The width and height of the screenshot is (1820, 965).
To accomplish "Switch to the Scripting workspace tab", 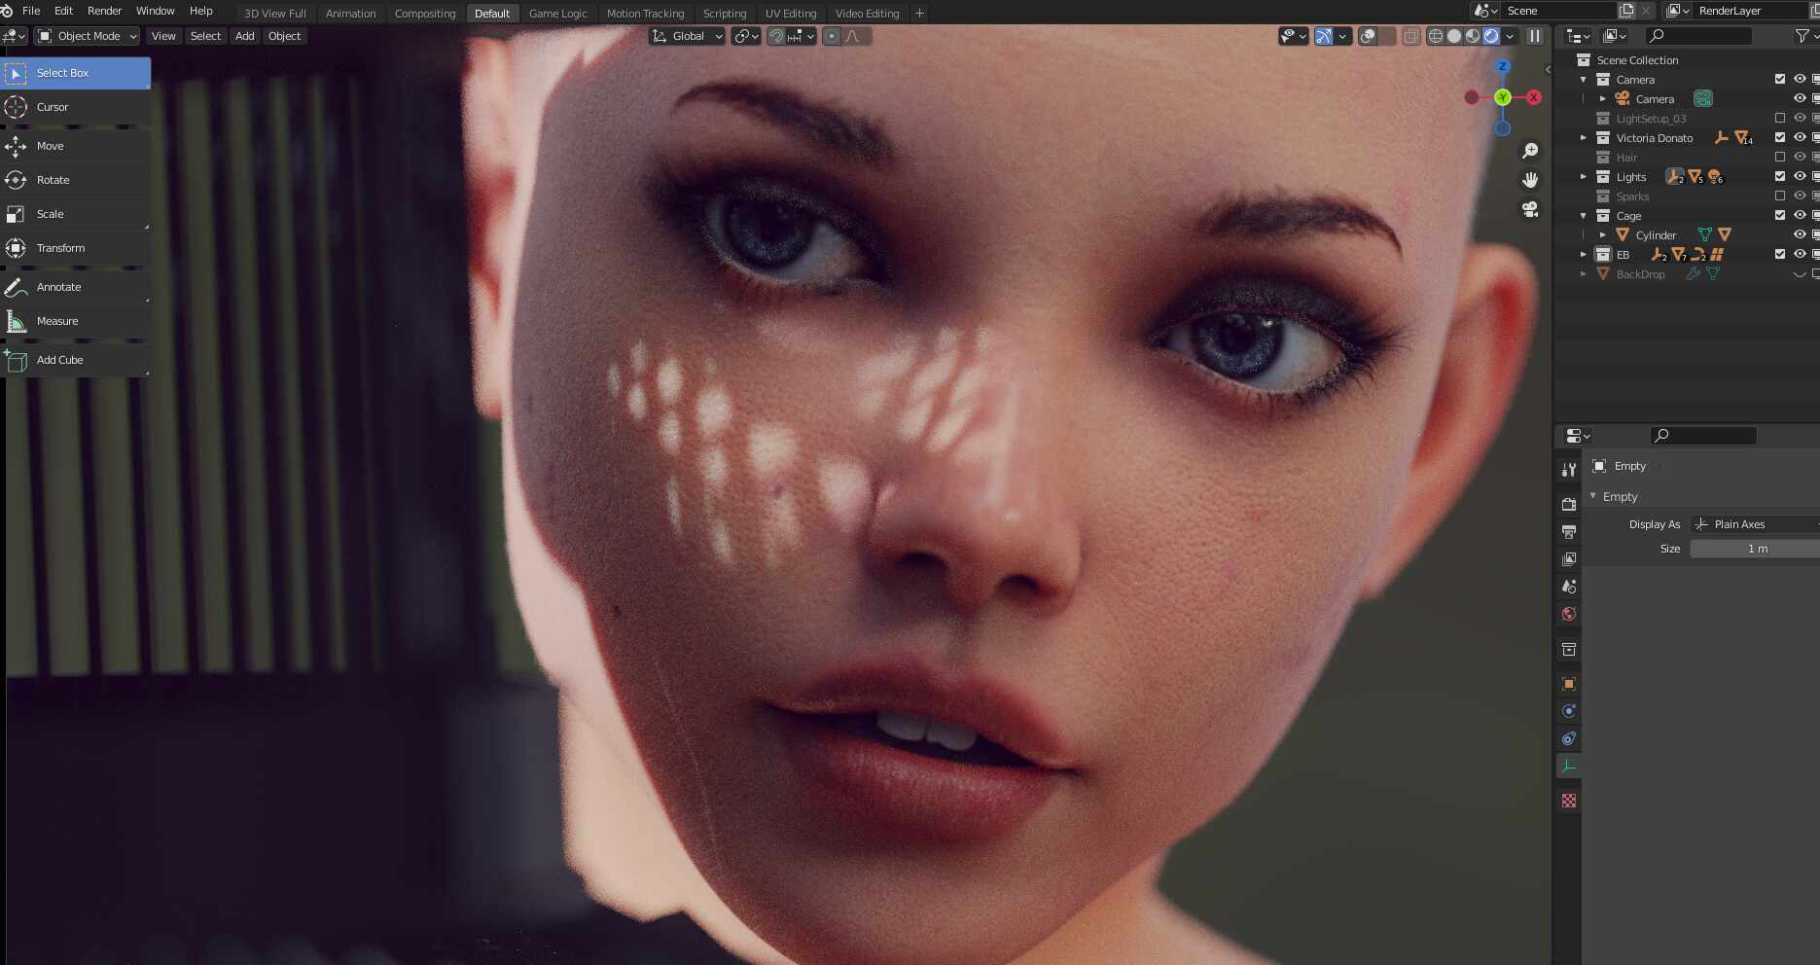I will click(x=725, y=14).
